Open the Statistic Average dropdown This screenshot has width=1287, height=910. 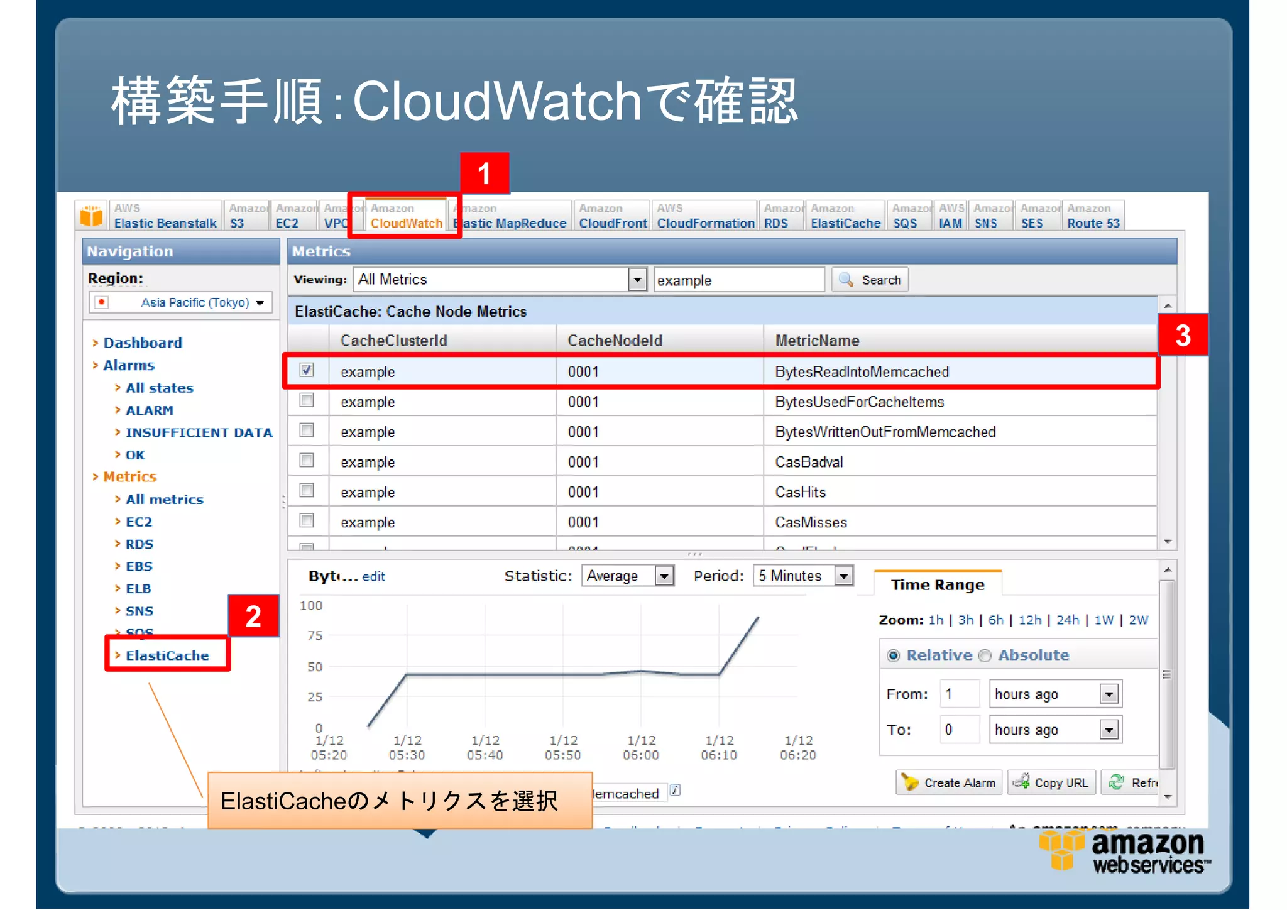click(664, 576)
